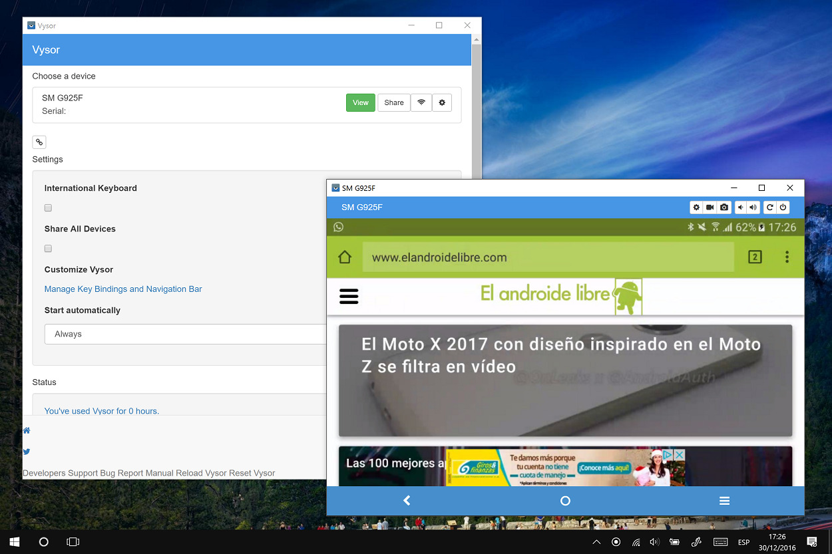Click the 'Choose a device' heading text
The height and width of the screenshot is (554, 832).
tap(64, 76)
